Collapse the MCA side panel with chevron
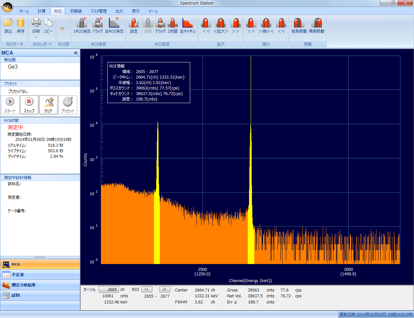This screenshot has height=318, width=414. tap(76, 53)
